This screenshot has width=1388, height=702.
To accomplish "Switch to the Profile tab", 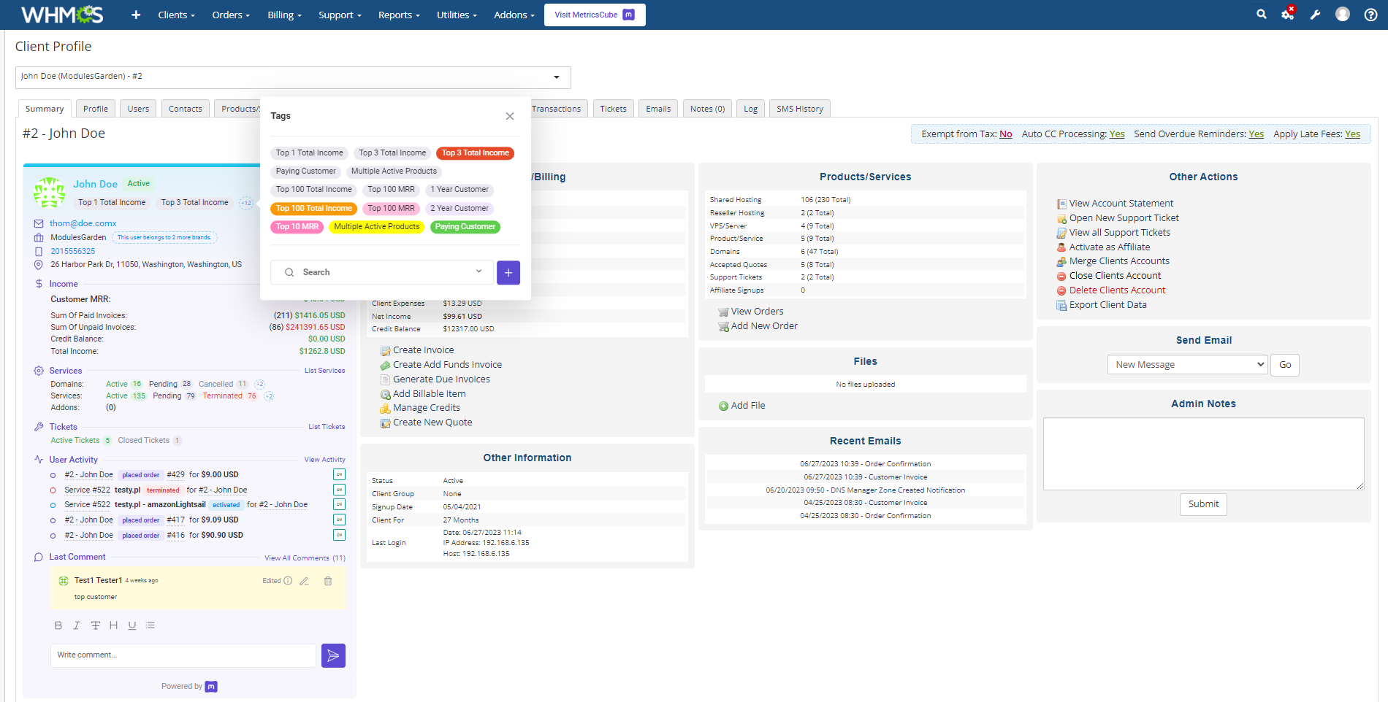I will (x=96, y=109).
